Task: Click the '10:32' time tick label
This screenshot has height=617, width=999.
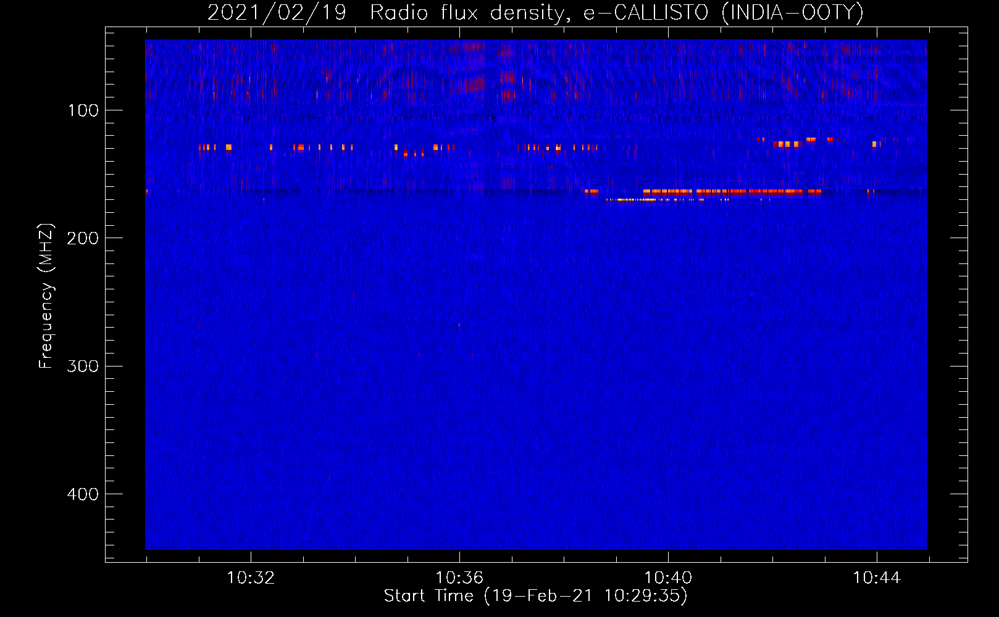Action: pyautogui.click(x=251, y=578)
